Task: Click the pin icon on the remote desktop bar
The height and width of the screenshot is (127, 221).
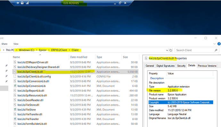Action: [18, 3]
